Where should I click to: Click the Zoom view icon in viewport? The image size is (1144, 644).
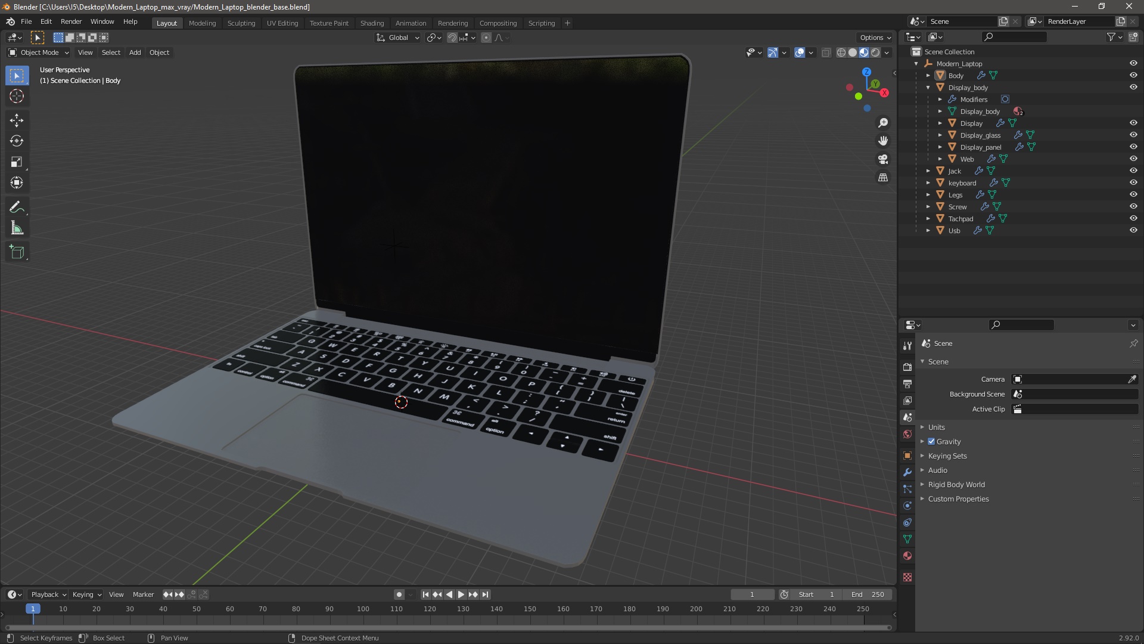click(883, 123)
